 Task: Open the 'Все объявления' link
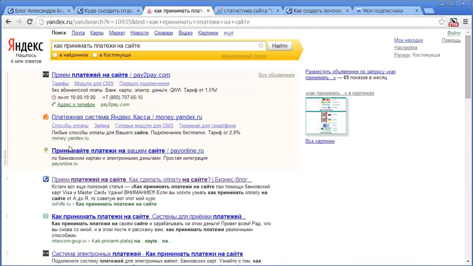(x=276, y=75)
